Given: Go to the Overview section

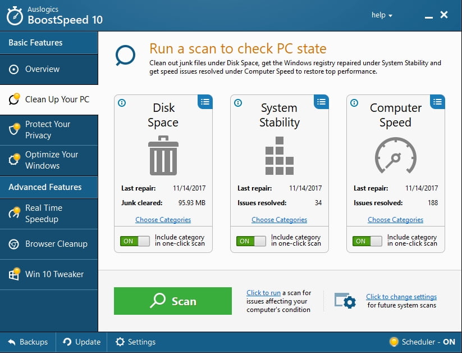Looking at the screenshot, I should click(x=42, y=69).
